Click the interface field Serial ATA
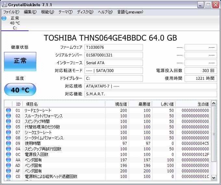221x185 pixels. pos(114,63)
